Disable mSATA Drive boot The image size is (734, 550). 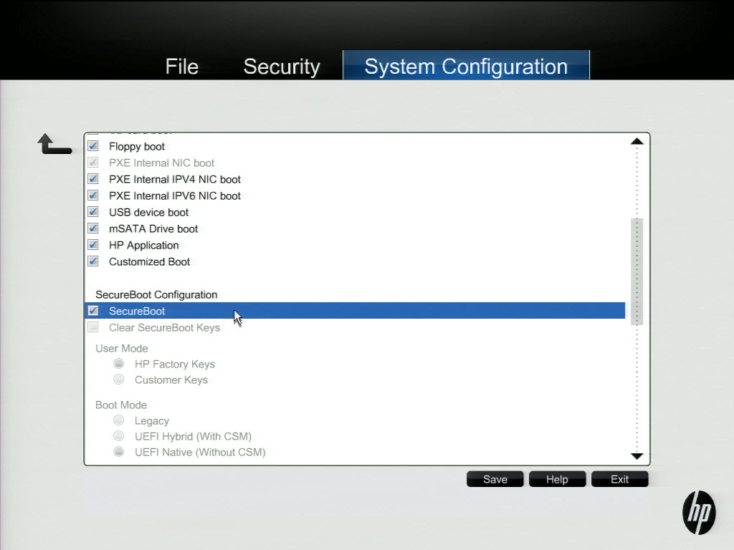point(93,228)
